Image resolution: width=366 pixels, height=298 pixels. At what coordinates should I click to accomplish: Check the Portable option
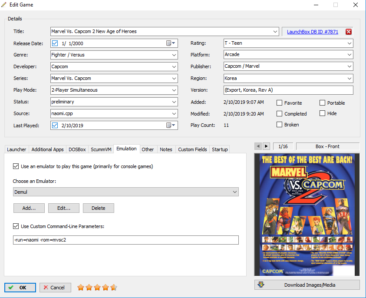[322, 103]
